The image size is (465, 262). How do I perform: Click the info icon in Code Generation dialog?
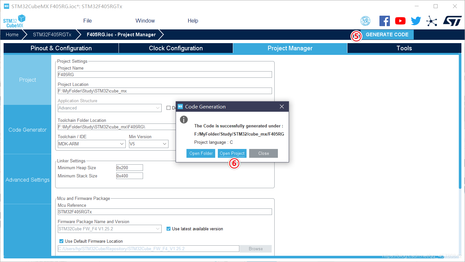pyautogui.click(x=184, y=119)
